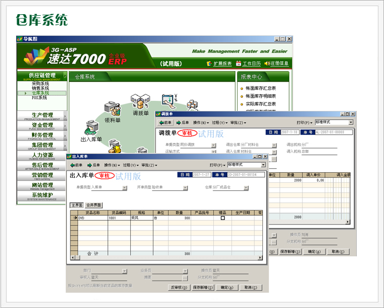Open 标准样式 dropdown in 出入库单 window
Viewport: 384px width, 308px height.
[x=263, y=165]
